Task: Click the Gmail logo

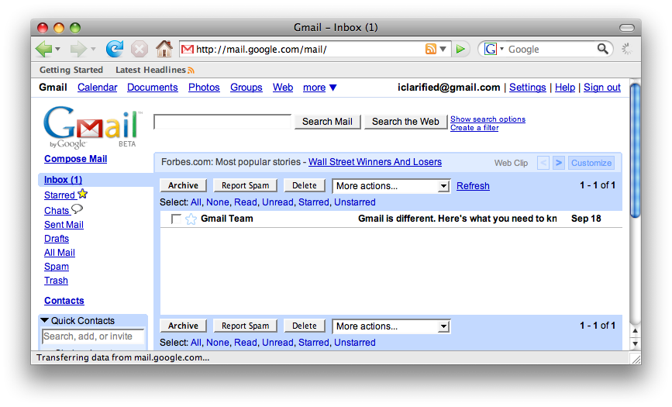Action: (91, 127)
